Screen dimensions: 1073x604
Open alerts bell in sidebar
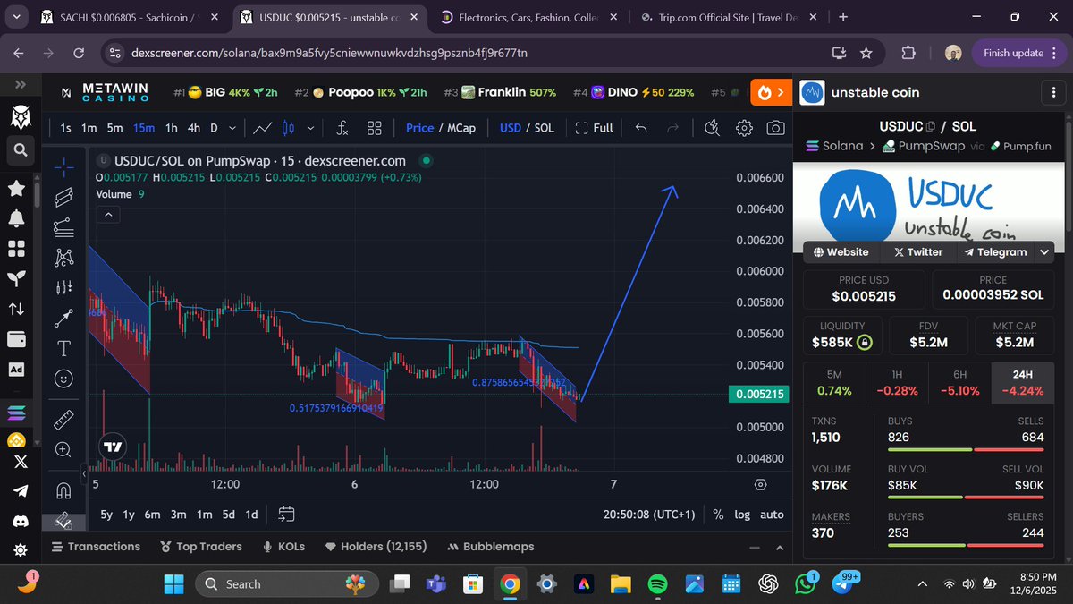point(16,217)
